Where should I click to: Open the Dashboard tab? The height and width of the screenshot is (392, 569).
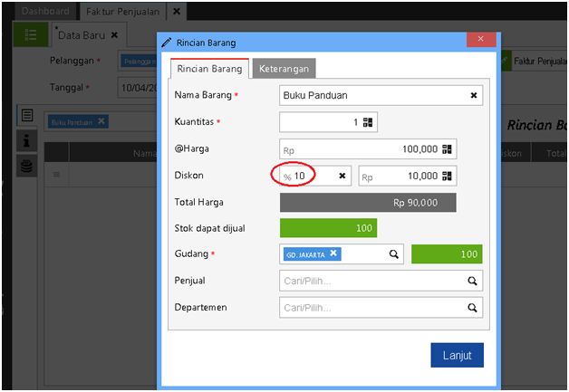(45, 11)
